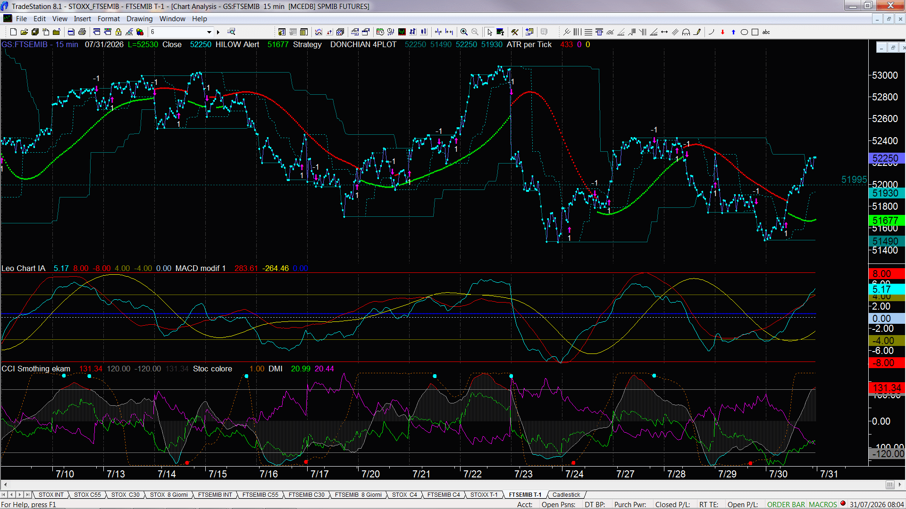Switch to the STOX C4 tab
Image resolution: width=906 pixels, height=509 pixels.
pyautogui.click(x=404, y=495)
